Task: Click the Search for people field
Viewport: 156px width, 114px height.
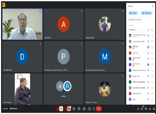Action: [x=141, y=20]
